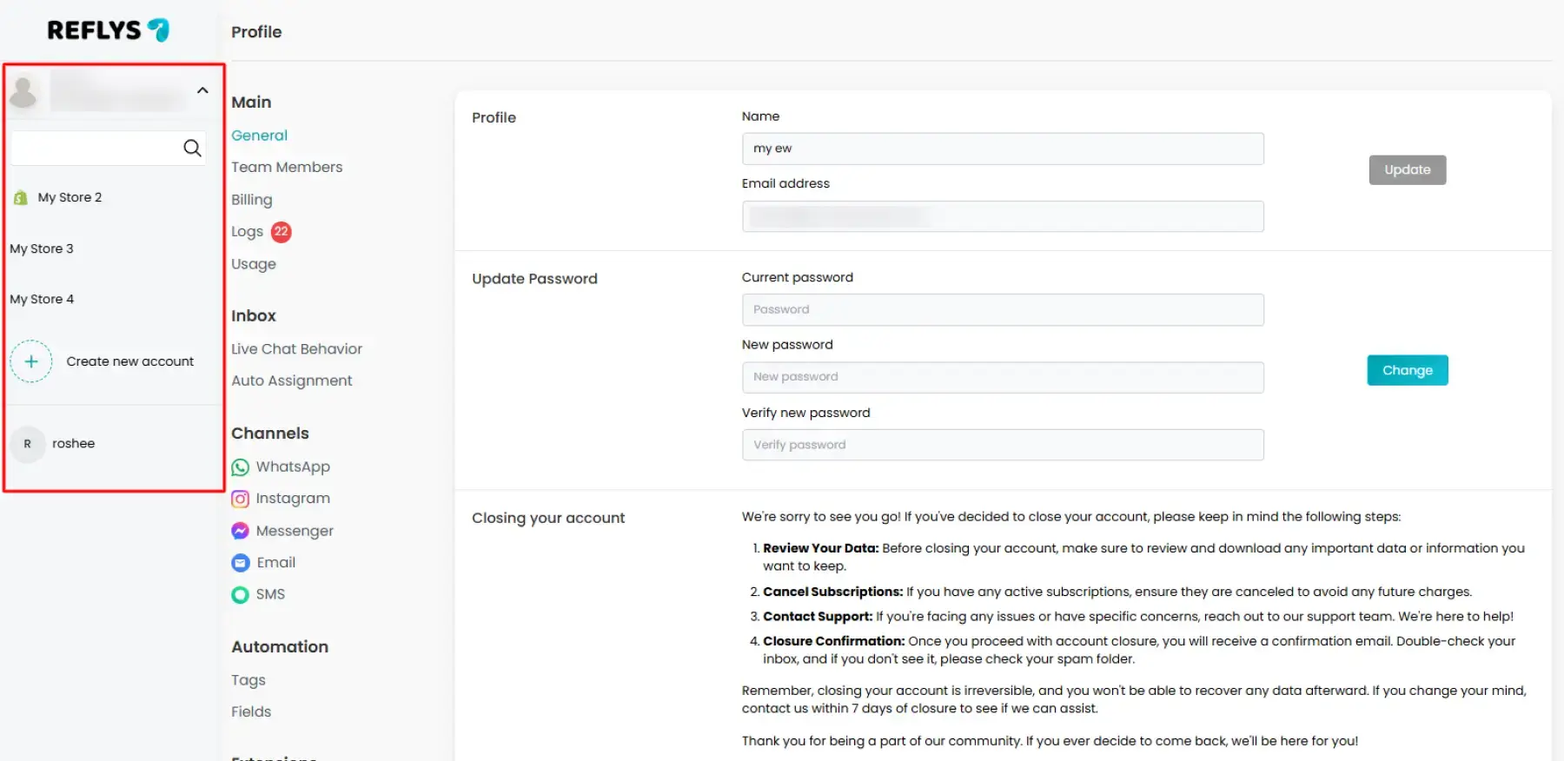The width and height of the screenshot is (1564, 761).
Task: Open the Instagram channel icon
Action: pyautogui.click(x=241, y=500)
